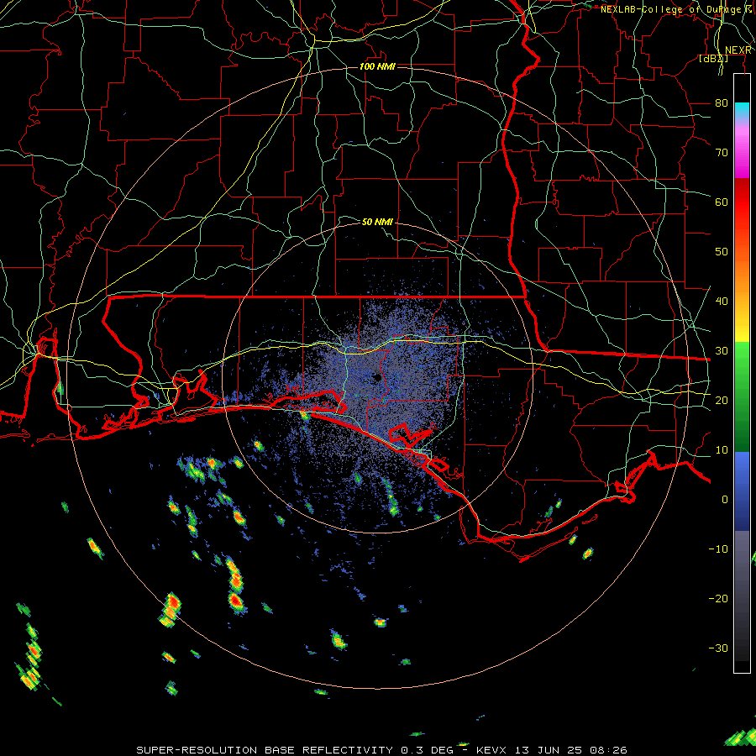Click the 0 dBZ scale value

725,500
